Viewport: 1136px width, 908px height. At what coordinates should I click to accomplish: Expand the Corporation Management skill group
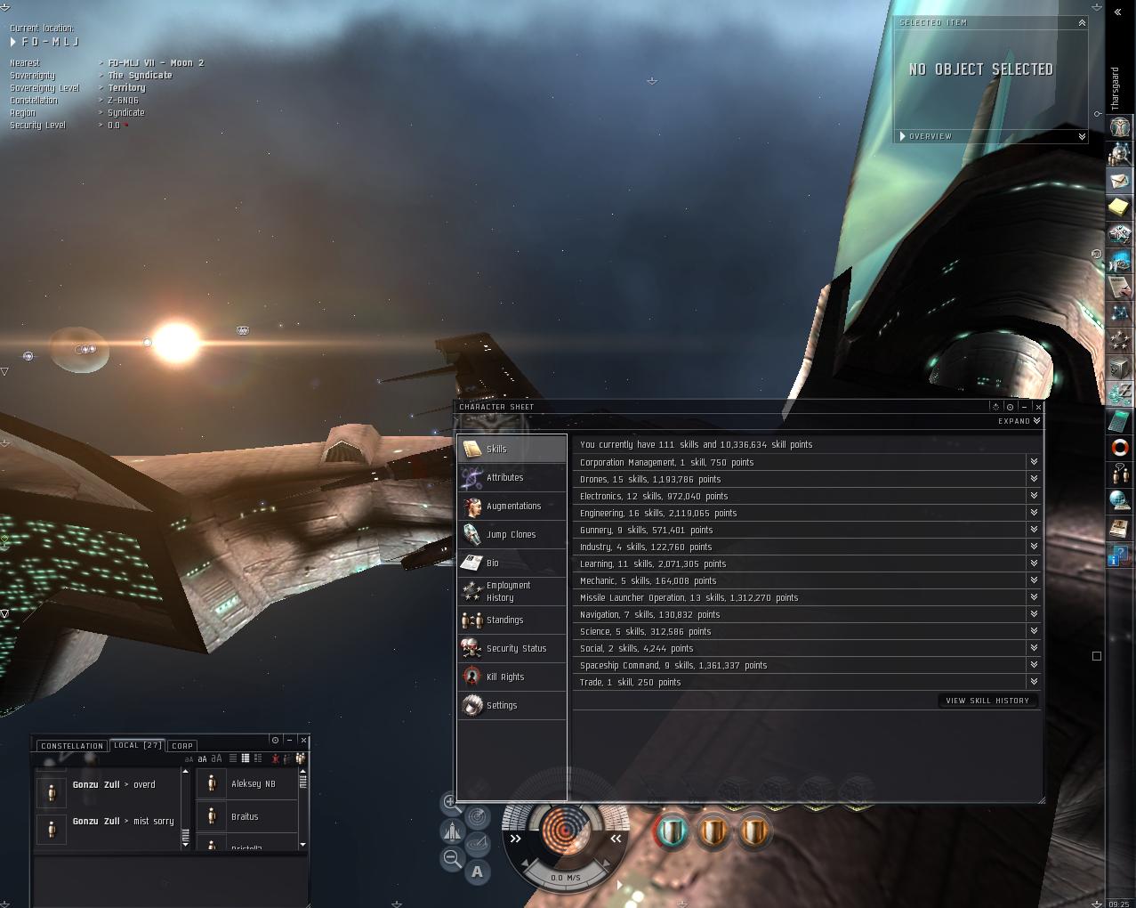point(1034,462)
